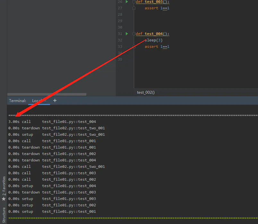Collapse the test_004 function fold marker
Image resolution: width=258 pixels, height=224 pixels.
[134, 34]
